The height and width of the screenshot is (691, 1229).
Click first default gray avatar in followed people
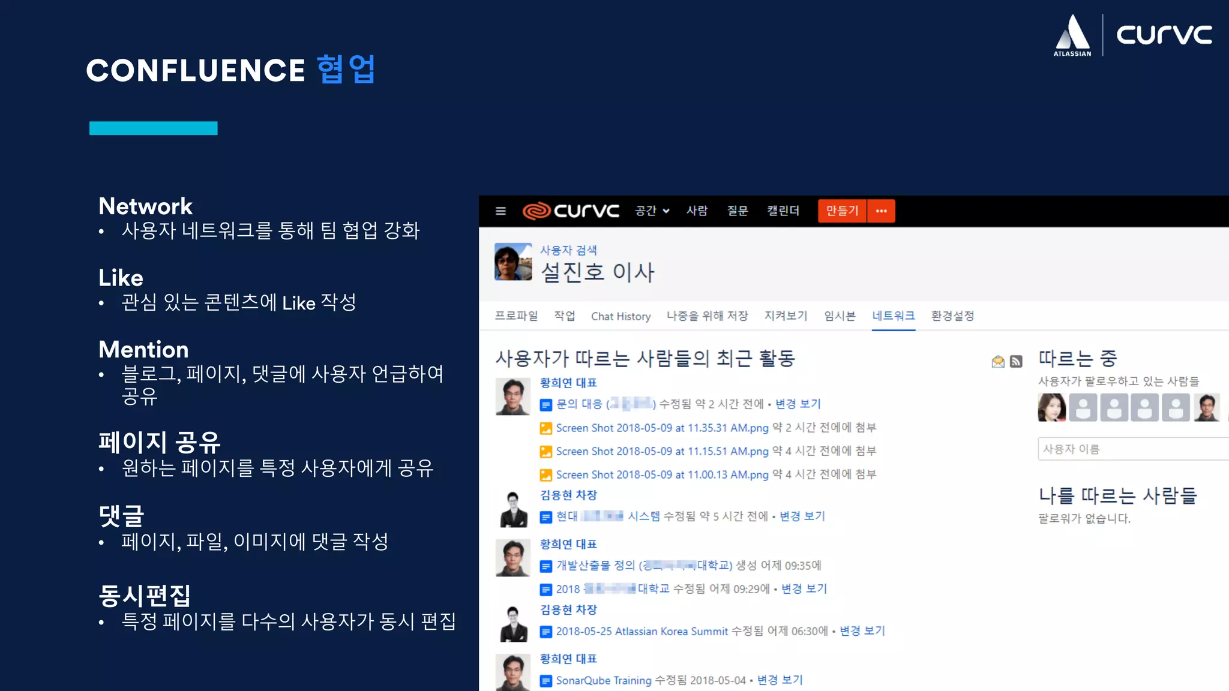(x=1083, y=407)
